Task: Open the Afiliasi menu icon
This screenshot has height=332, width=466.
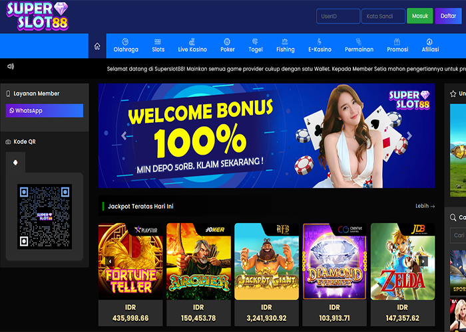Action: coord(429,41)
